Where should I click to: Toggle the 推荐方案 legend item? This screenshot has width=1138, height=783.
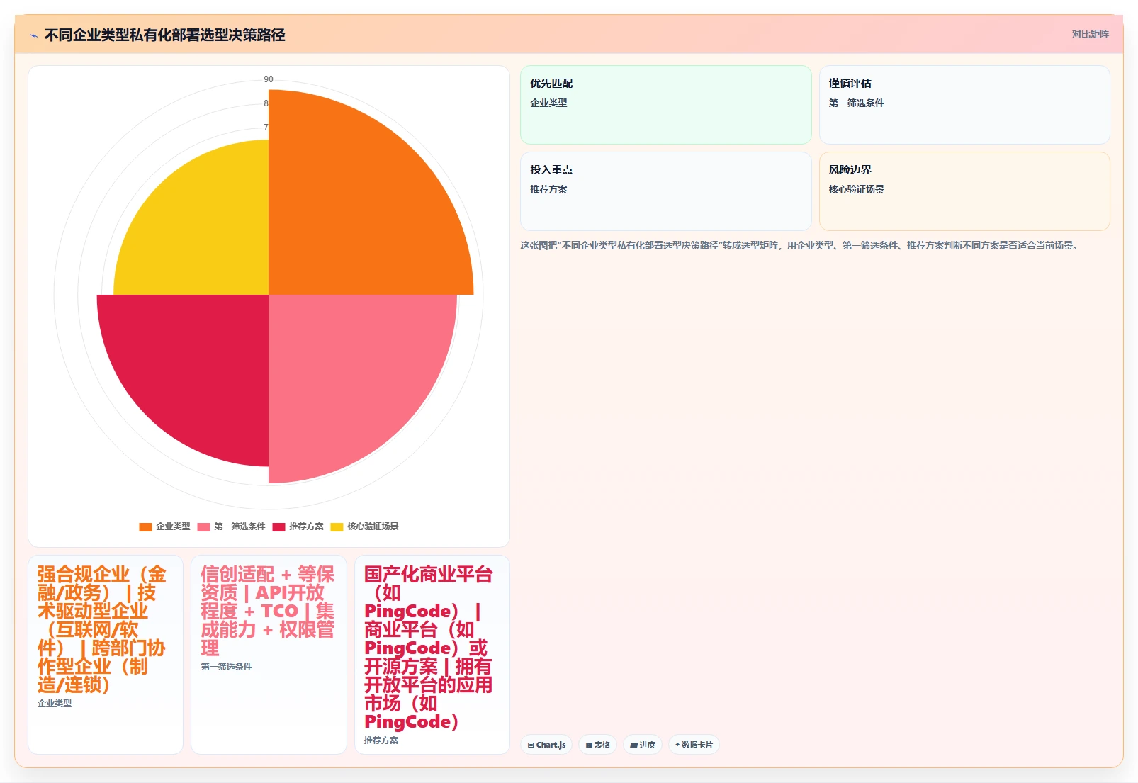click(x=298, y=526)
